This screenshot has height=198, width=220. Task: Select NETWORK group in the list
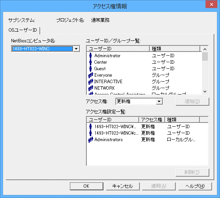tap(105, 88)
